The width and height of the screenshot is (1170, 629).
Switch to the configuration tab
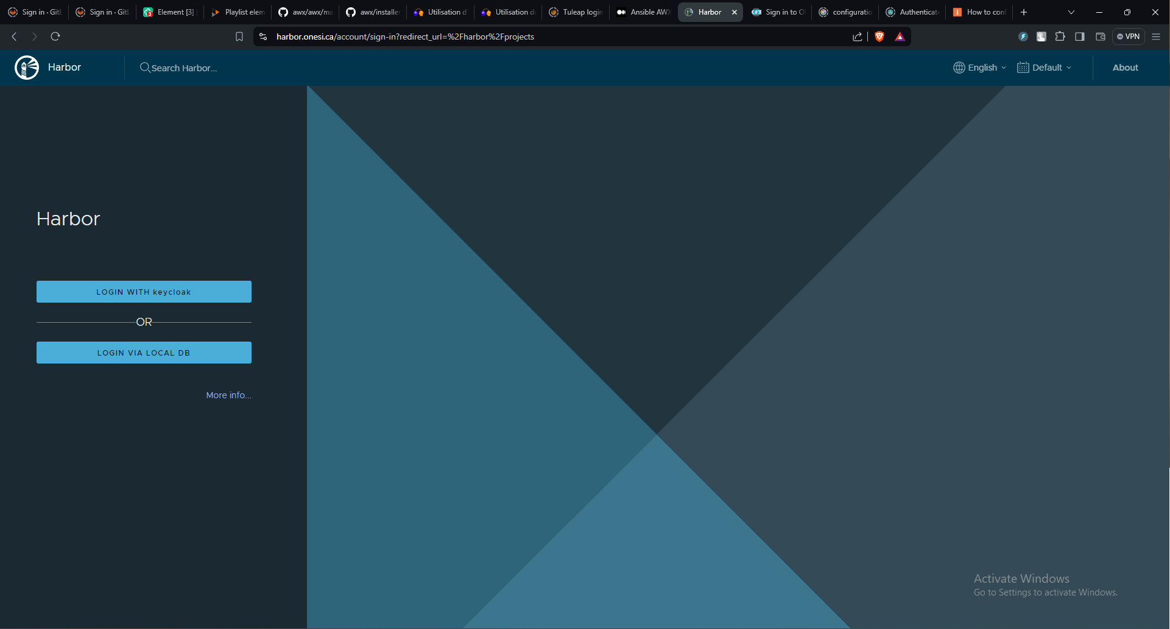pyautogui.click(x=845, y=12)
